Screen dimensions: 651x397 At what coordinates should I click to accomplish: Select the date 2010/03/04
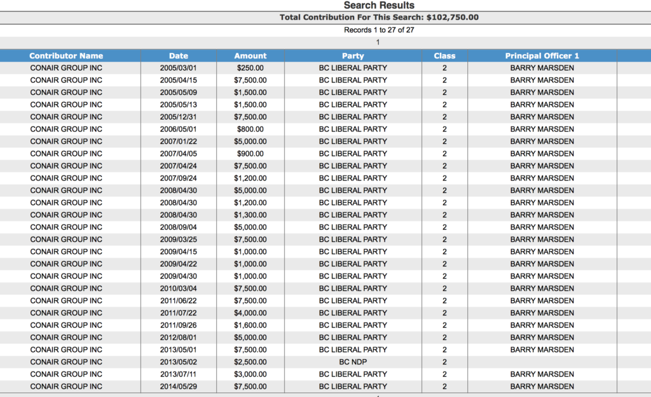pyautogui.click(x=179, y=289)
